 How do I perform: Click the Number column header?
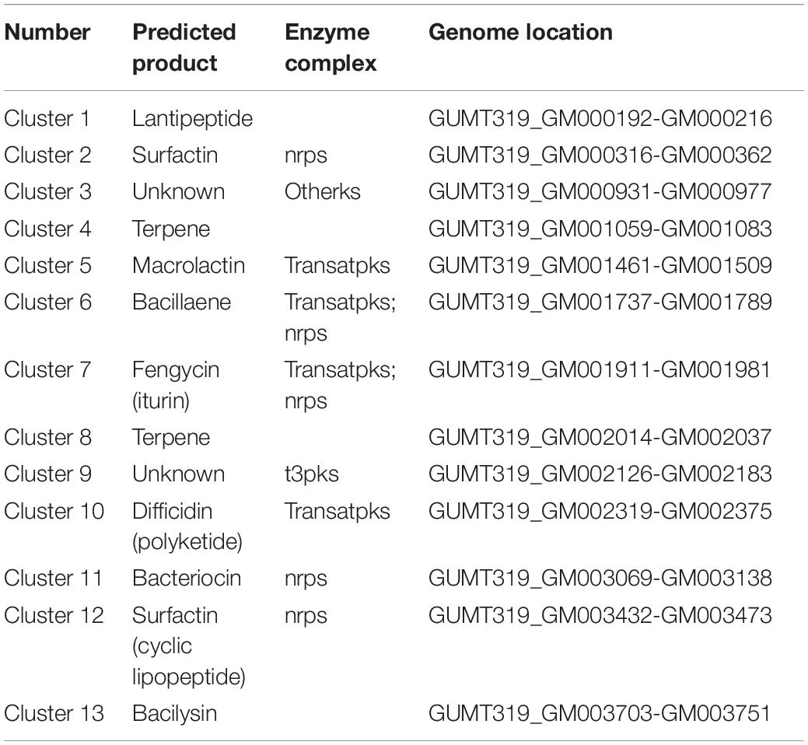pos(47,33)
